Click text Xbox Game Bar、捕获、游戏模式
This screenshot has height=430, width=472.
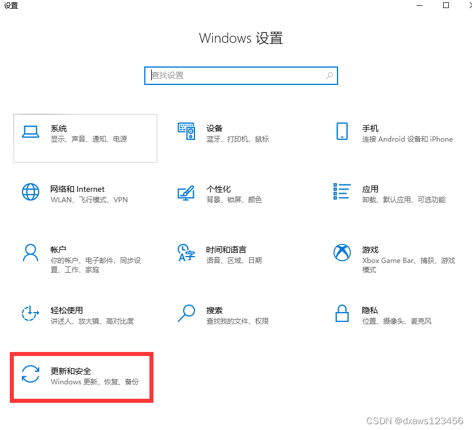pos(409,265)
